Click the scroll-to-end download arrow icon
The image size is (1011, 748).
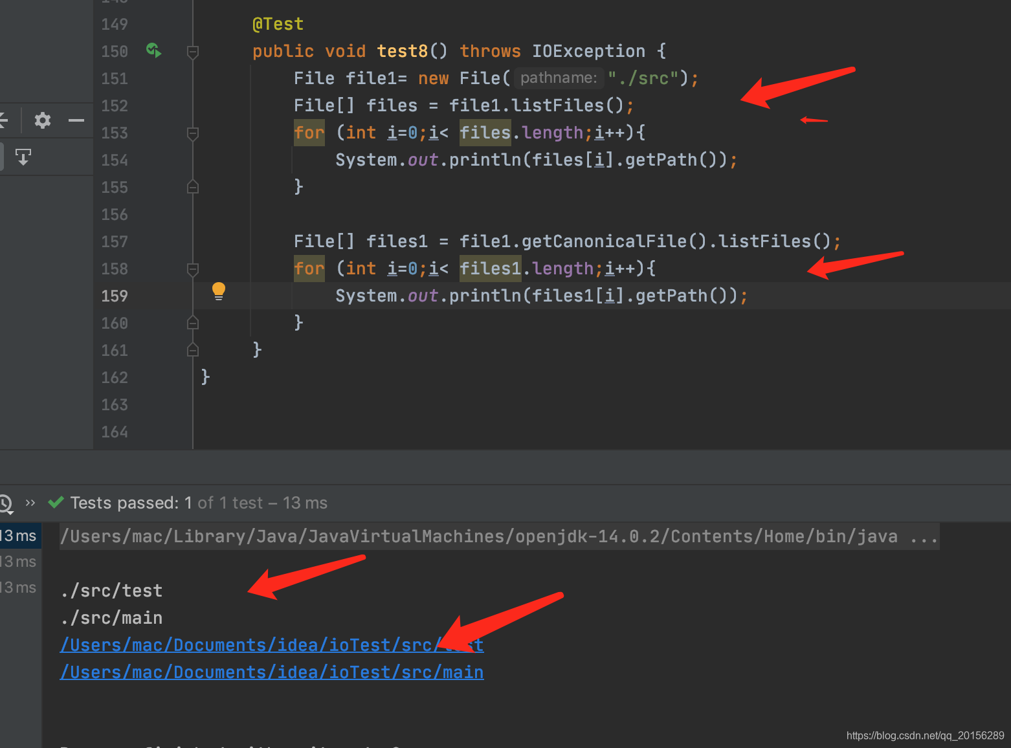[23, 157]
